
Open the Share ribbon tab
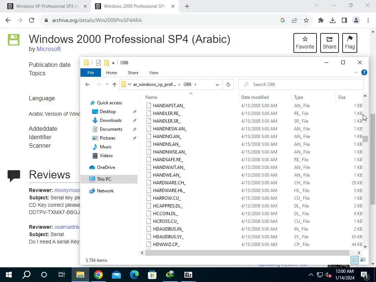click(x=133, y=73)
